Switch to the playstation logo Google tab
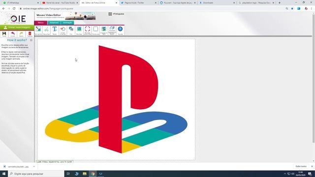 [256, 3]
